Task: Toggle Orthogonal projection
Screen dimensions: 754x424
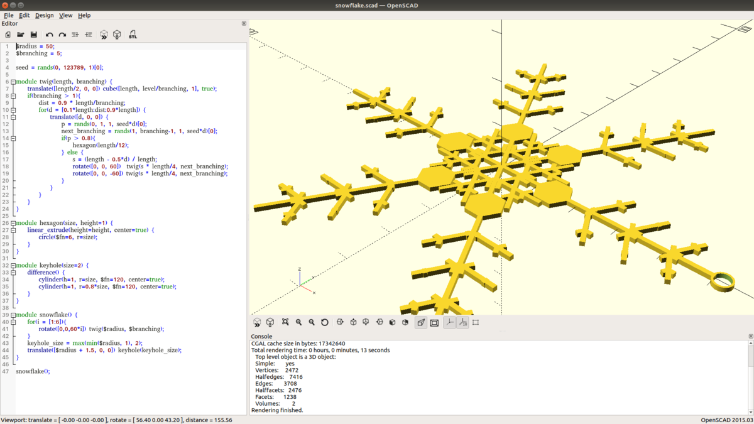Action: point(434,322)
